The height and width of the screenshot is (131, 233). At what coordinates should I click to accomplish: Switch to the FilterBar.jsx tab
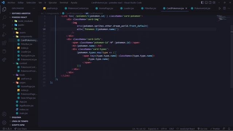click(x=149, y=8)
